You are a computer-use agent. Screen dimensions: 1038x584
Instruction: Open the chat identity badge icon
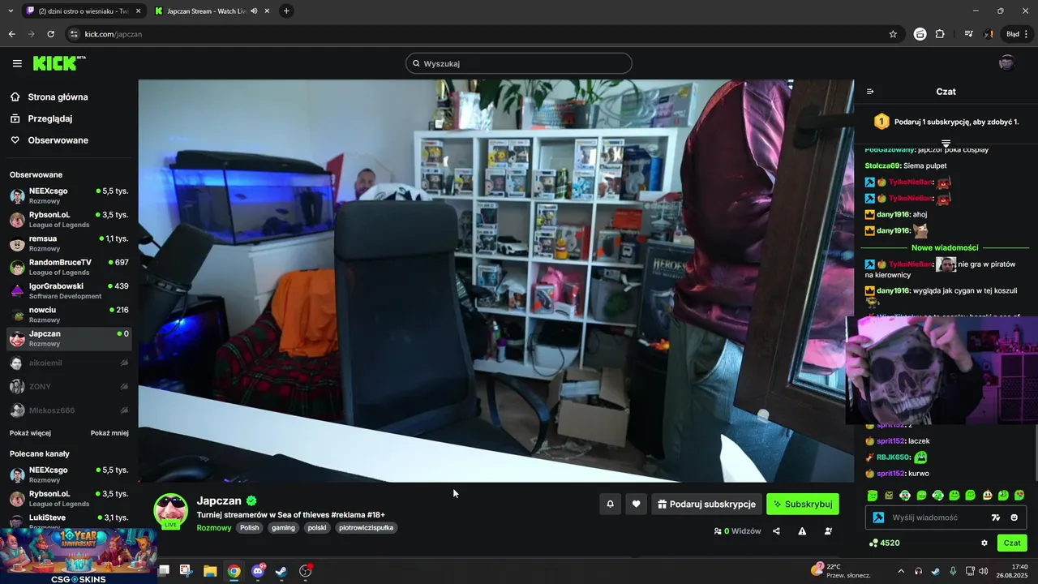click(877, 517)
